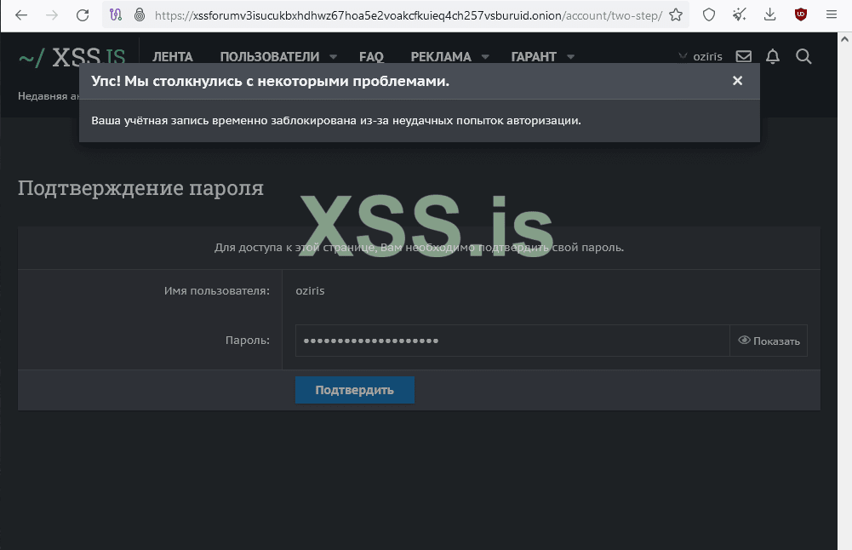Reload the page with the refresh icon

click(x=83, y=15)
